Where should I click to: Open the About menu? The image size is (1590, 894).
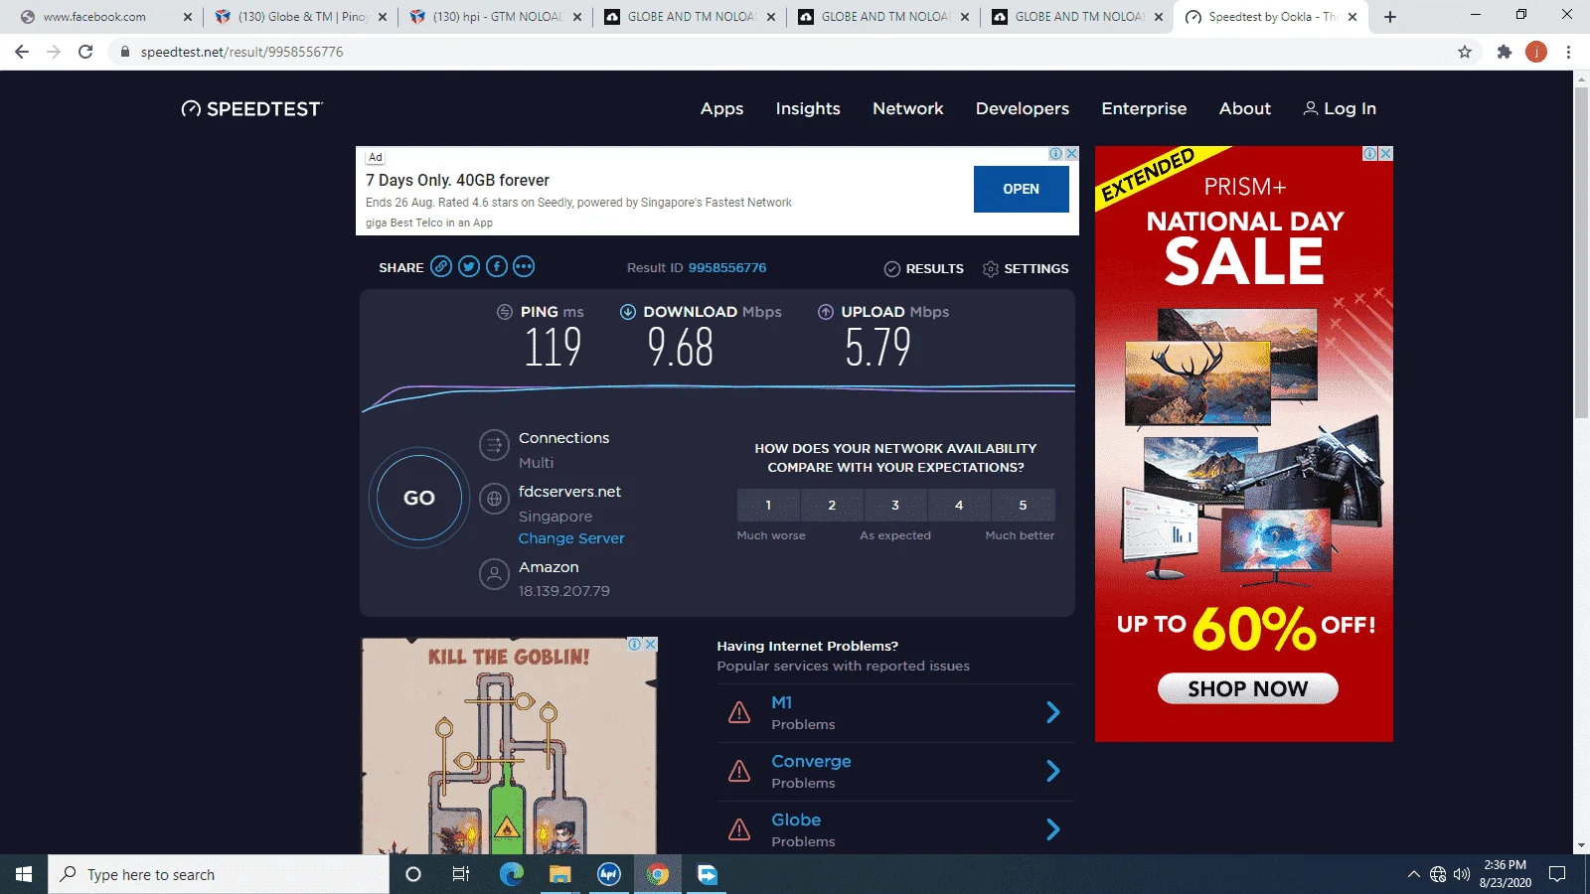pos(1245,108)
